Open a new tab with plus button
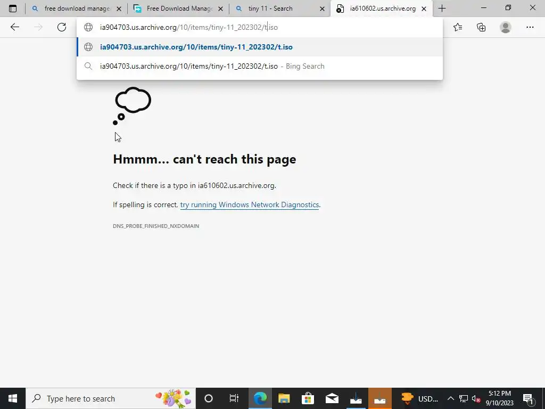Screen dimensions: 545x409 [442, 9]
